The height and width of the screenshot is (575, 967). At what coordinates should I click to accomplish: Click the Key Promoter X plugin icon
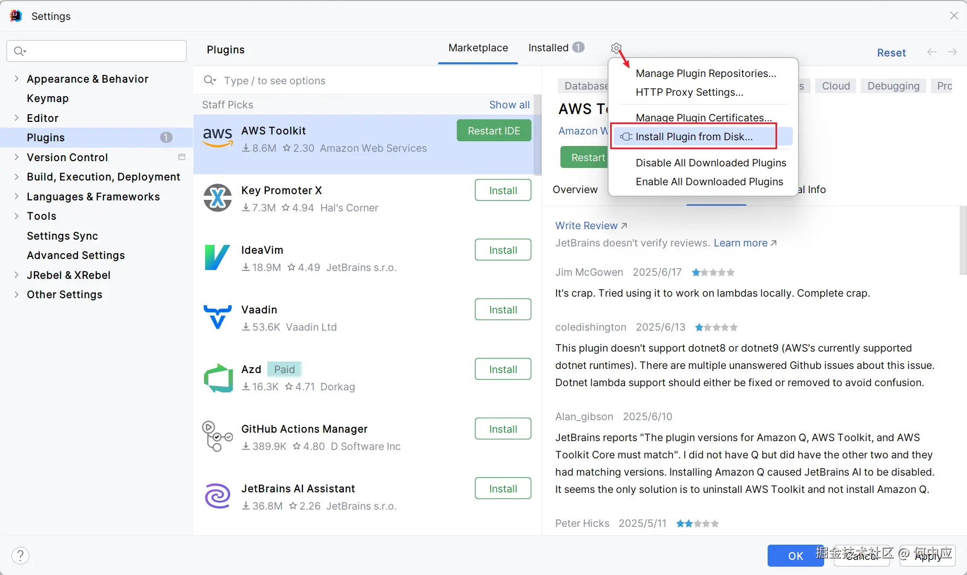coord(218,198)
